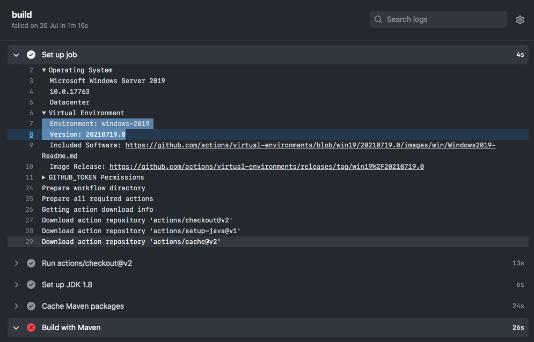Click line number 9 in the log
Image resolution: width=534 pixels, height=342 pixels.
click(31, 145)
